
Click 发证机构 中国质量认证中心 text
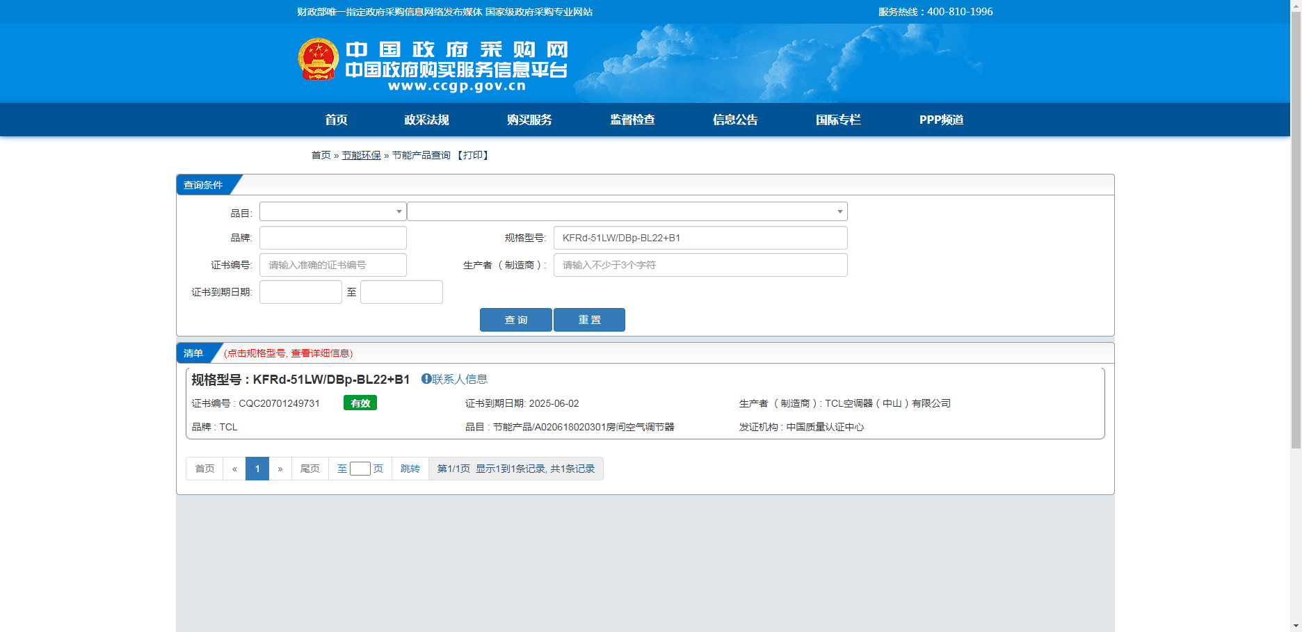801,427
